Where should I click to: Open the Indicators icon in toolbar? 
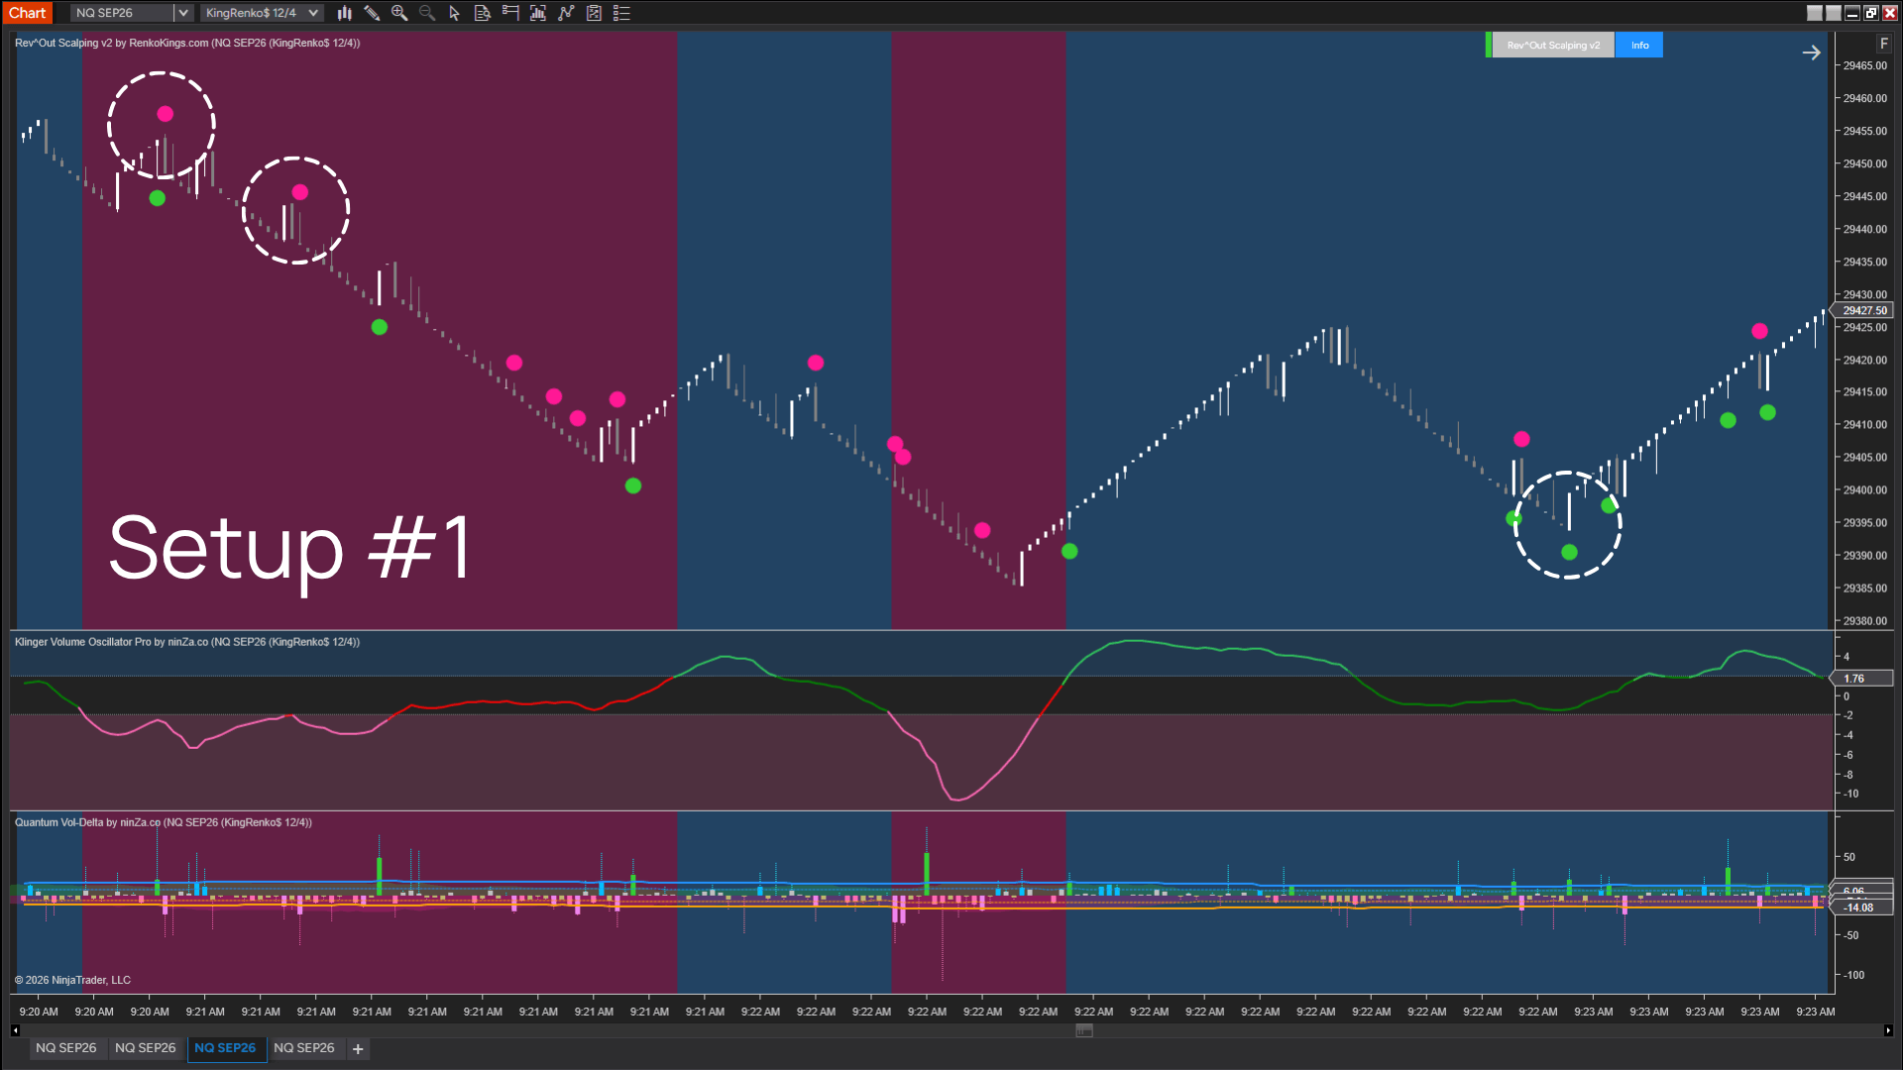(x=566, y=13)
